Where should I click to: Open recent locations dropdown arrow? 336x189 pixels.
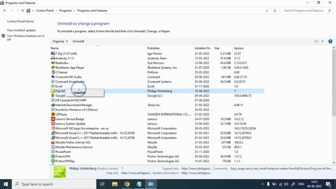17,10
